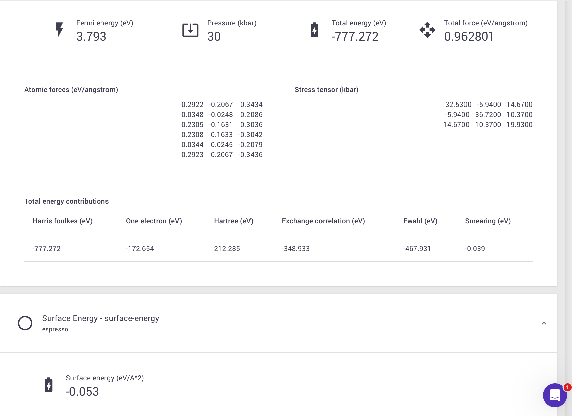The image size is (572, 416).
Task: Click the Surface energy battery icon
Action: [x=49, y=385]
